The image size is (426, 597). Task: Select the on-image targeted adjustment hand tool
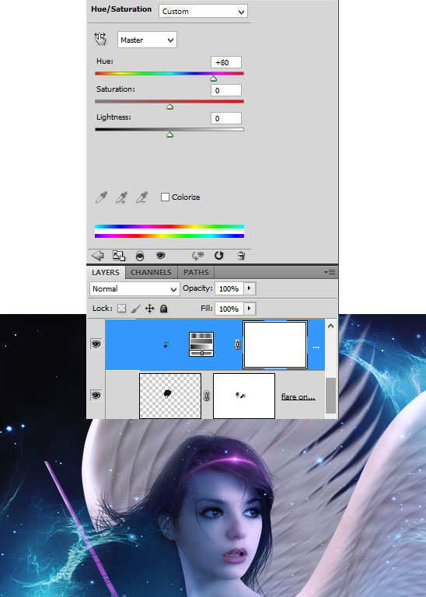[100, 39]
